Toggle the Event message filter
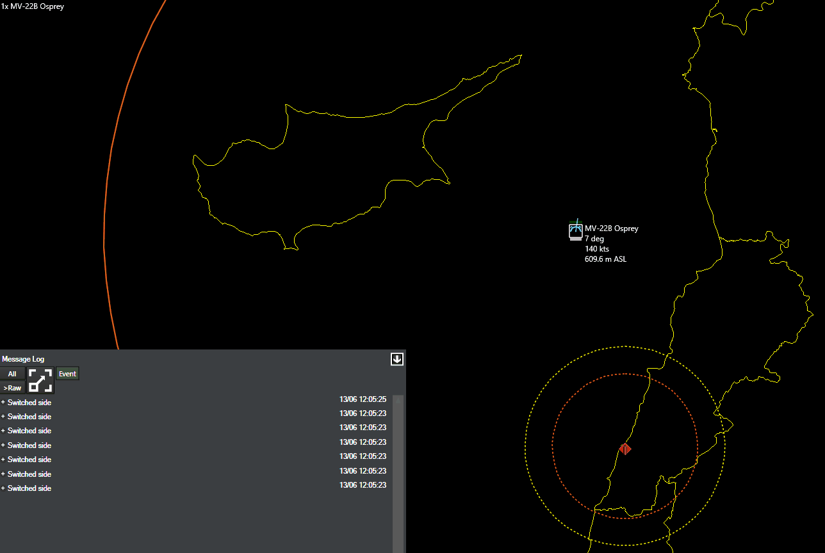825x553 pixels. point(67,374)
